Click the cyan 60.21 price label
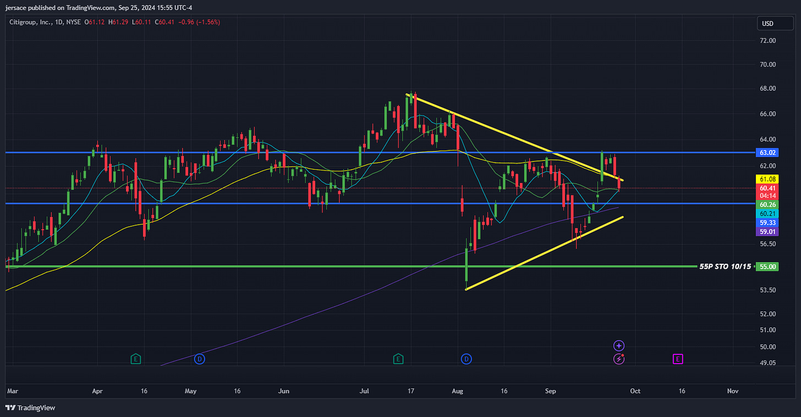The image size is (801, 417). pos(767,214)
